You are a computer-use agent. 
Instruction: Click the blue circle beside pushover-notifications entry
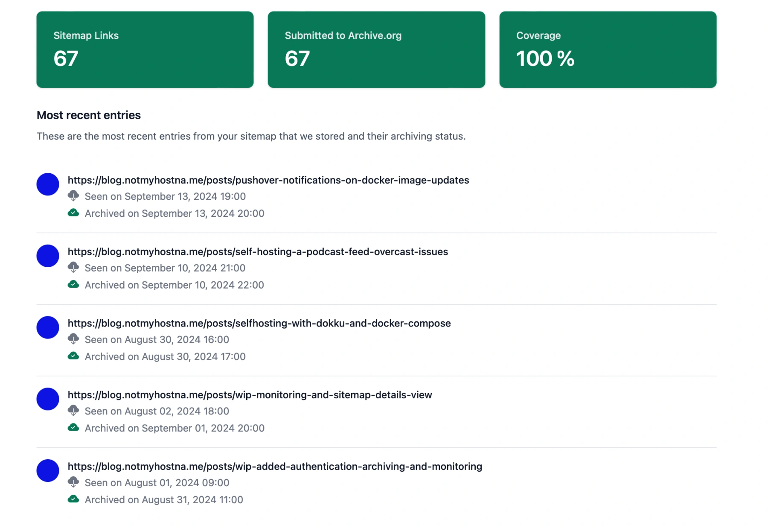48,184
